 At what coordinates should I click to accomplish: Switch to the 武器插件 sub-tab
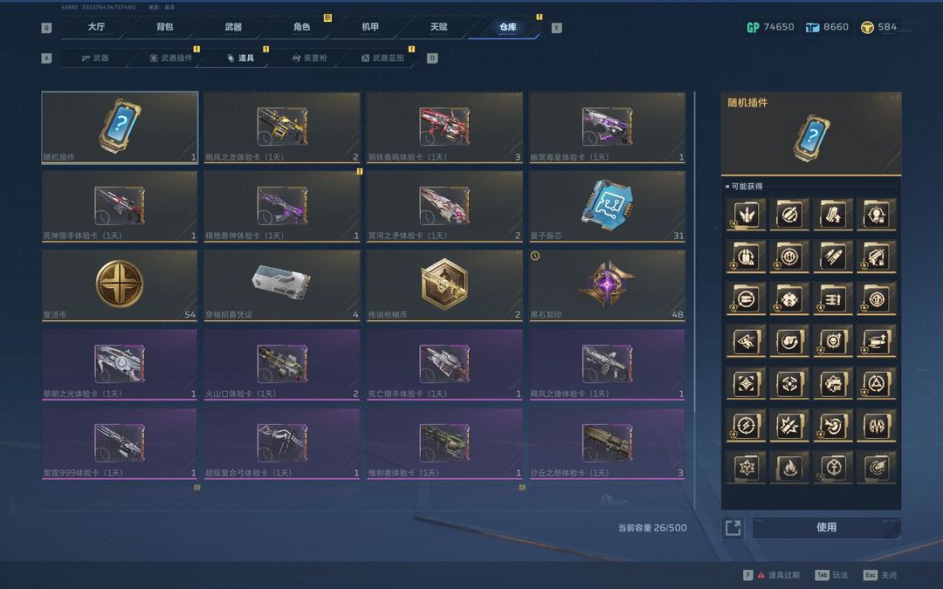(x=171, y=58)
